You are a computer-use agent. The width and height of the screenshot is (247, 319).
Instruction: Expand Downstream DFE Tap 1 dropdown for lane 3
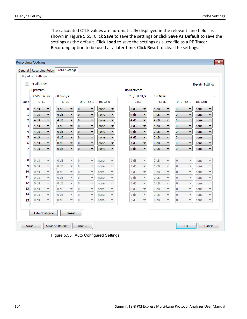pyautogui.click(x=184, y=126)
